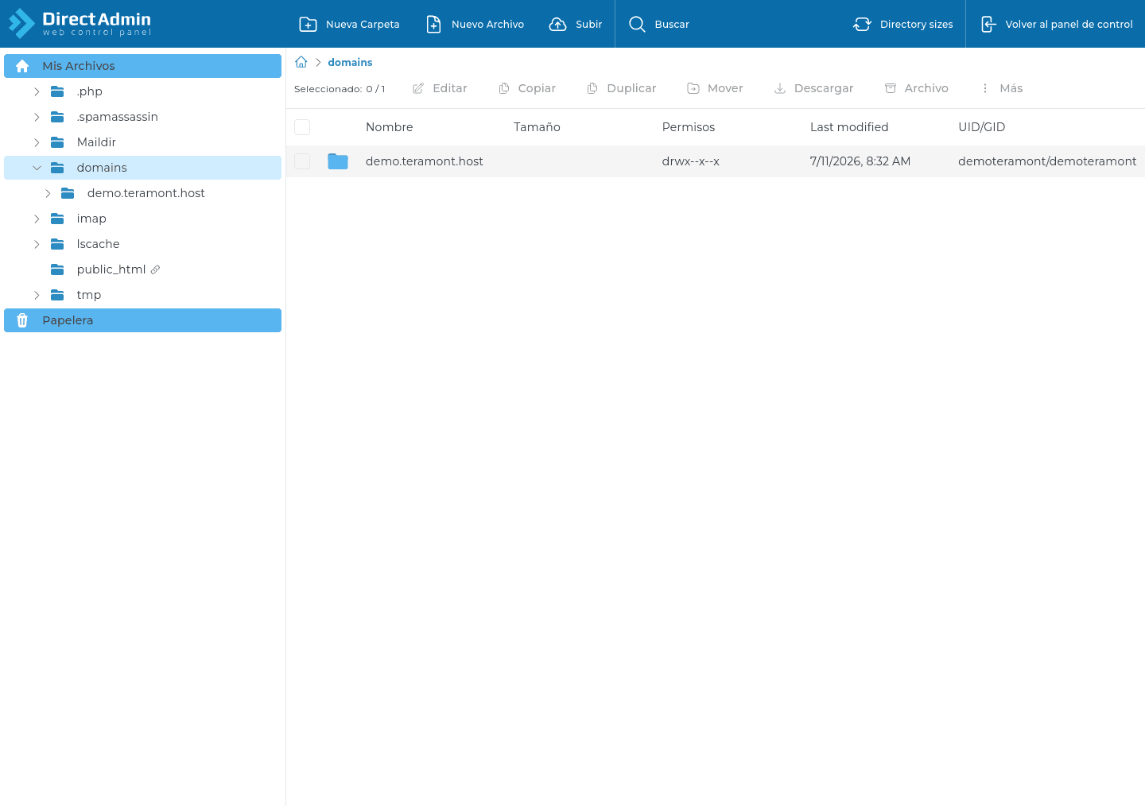This screenshot has height=806, width=1145.
Task: Tick the select-all checkbox in header
Action: click(x=302, y=127)
